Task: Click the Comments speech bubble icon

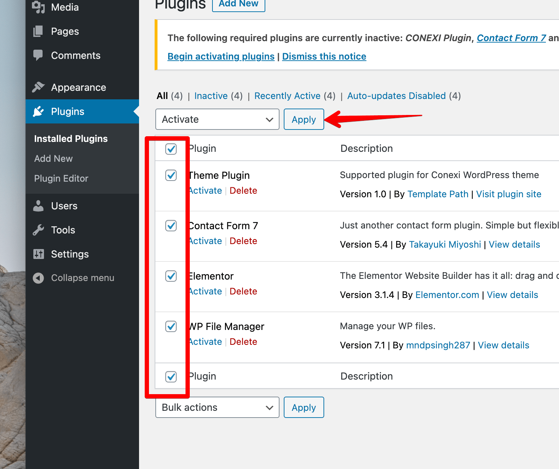Action: [38, 55]
